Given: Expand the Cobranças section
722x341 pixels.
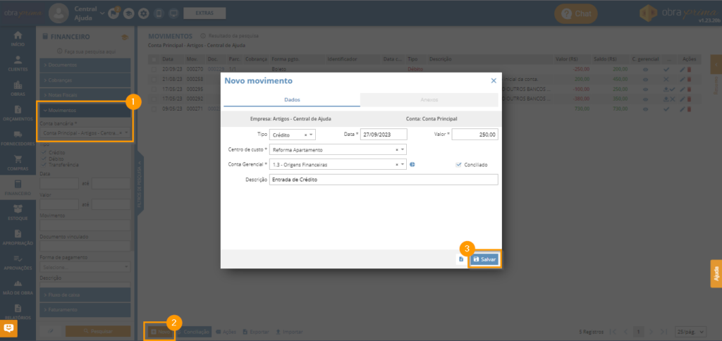Looking at the screenshot, I should [85, 80].
